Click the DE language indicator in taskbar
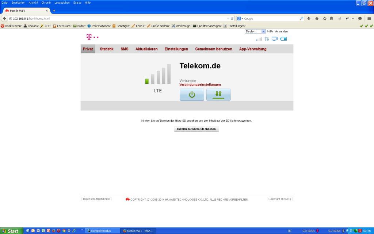Image resolution: width=374 pixels, height=234 pixels. [x=290, y=231]
